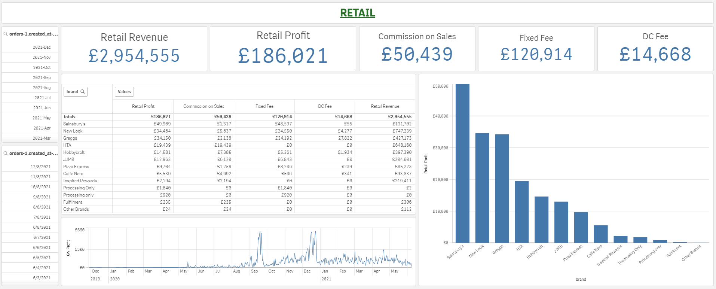
Task: Open the brand dimension selector
Action: pos(73,92)
